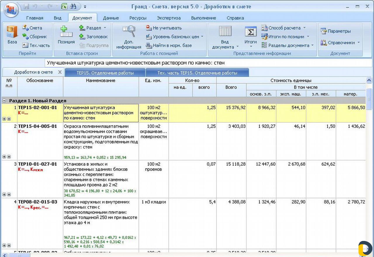Open the quick access toolbar customize arrow
Viewport: 374px width, 257px height.
point(85,6)
